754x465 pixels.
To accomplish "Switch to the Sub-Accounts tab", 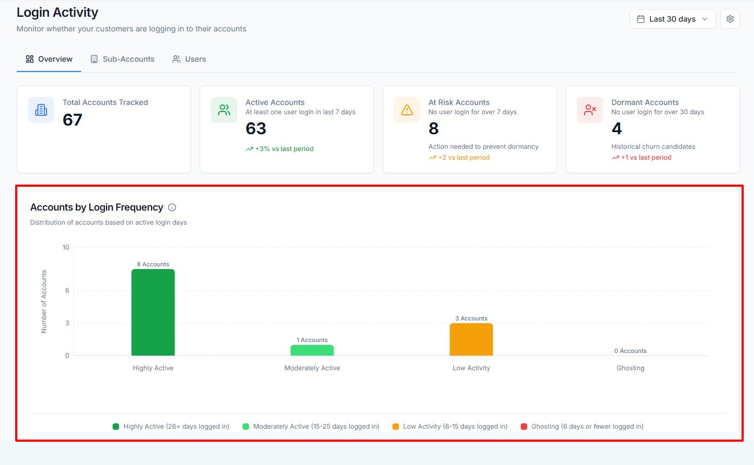I will [122, 59].
